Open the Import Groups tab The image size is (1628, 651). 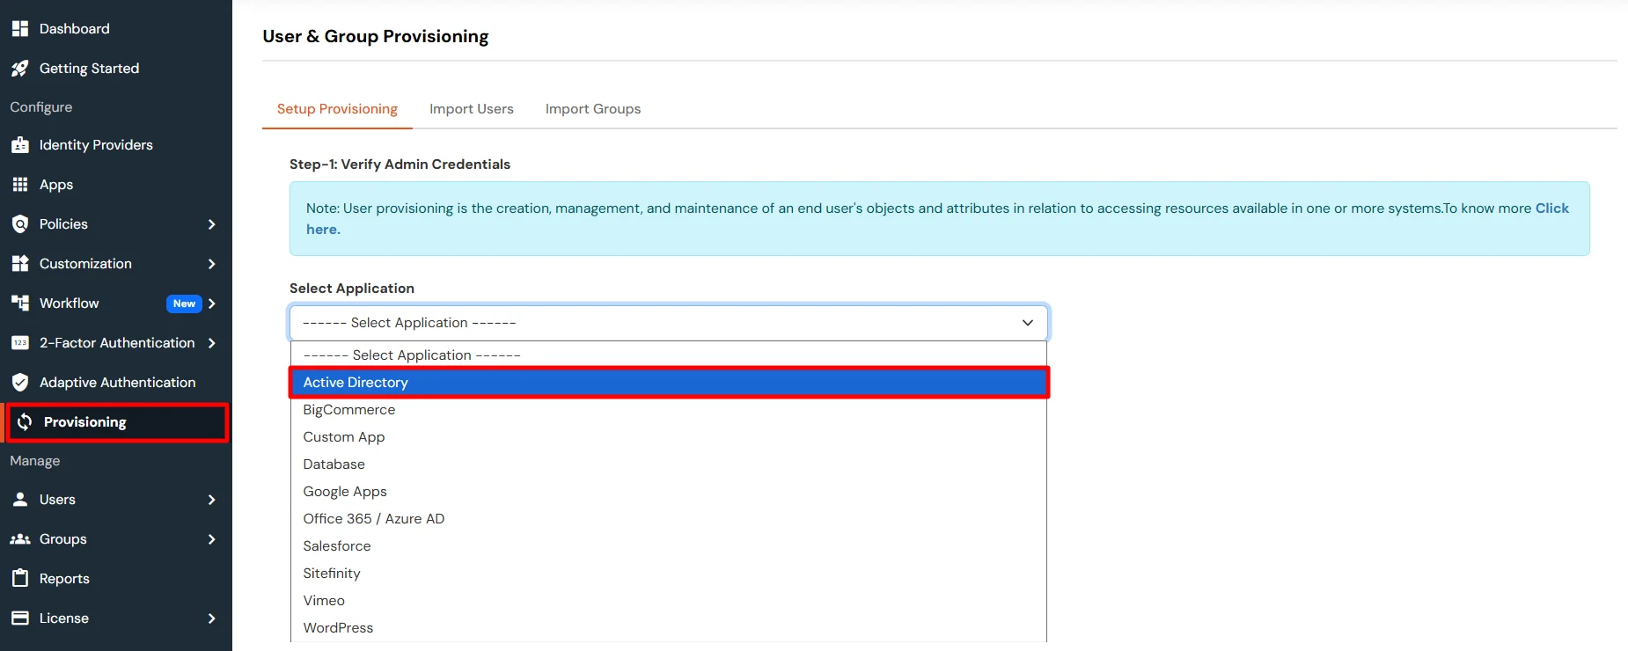pos(592,109)
